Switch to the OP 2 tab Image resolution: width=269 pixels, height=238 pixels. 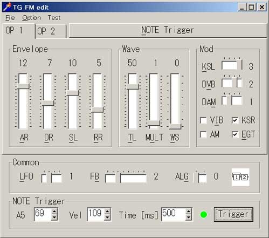tap(51, 31)
